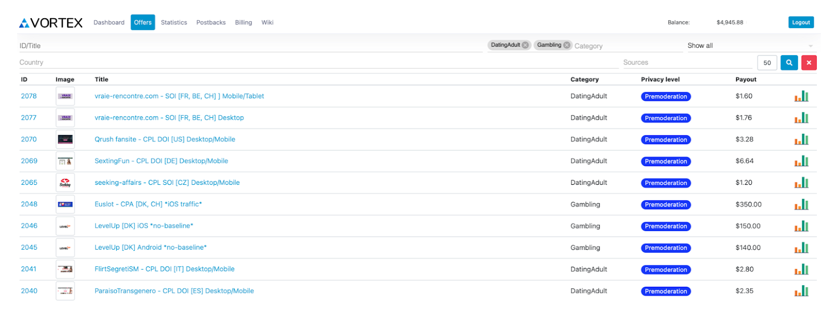This screenshot has width=833, height=318.
Task: Click the Vortex logo
Action: coord(51,23)
